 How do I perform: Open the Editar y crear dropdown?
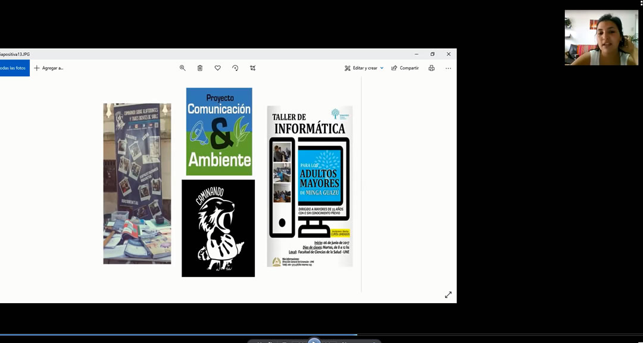pos(364,68)
